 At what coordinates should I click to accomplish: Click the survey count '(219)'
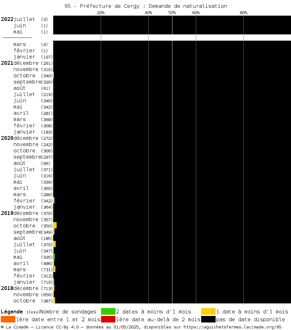point(47,94)
